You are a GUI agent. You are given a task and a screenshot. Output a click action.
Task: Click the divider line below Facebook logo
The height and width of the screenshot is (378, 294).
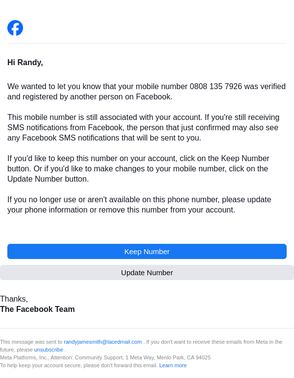147,44
